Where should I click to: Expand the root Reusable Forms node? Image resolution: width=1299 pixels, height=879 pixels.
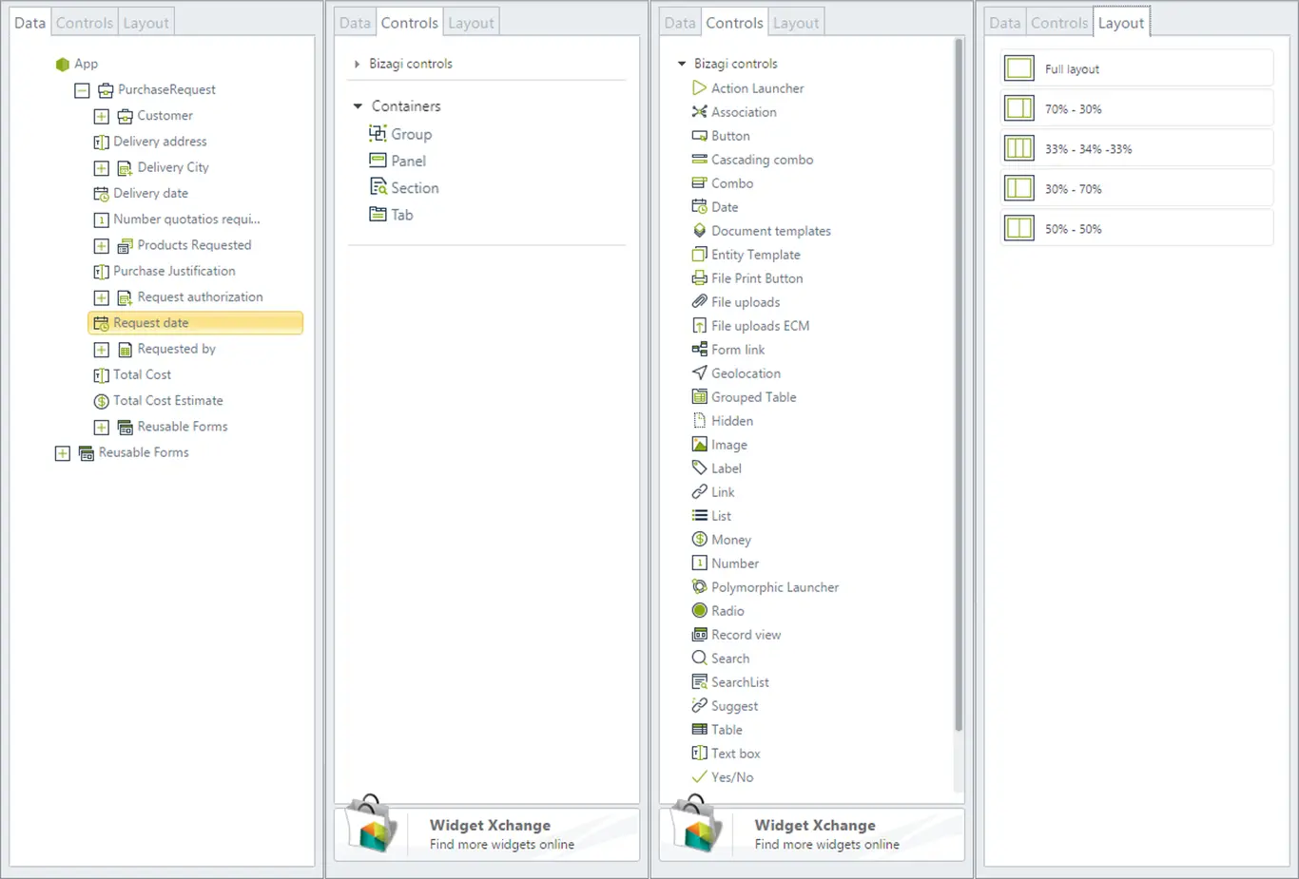click(63, 453)
